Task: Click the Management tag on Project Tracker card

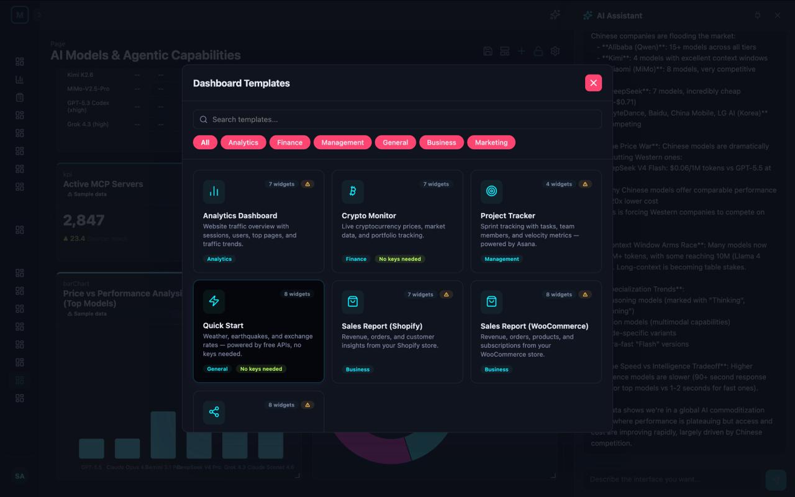Action: [502, 259]
